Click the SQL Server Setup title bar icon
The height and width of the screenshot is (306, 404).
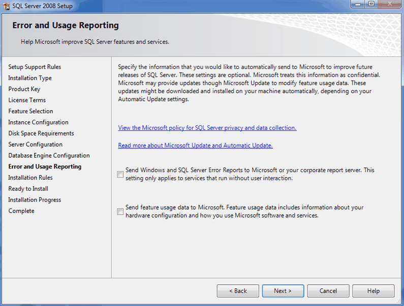click(x=6, y=6)
